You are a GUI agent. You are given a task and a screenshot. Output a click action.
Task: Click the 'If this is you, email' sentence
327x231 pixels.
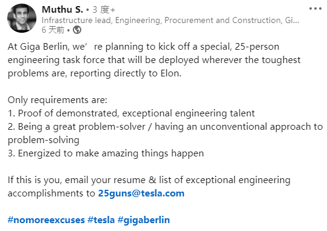(149, 187)
